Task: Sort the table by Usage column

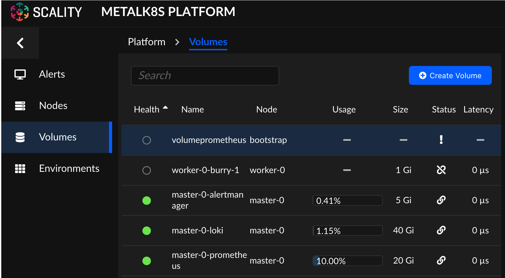Action: click(x=344, y=109)
